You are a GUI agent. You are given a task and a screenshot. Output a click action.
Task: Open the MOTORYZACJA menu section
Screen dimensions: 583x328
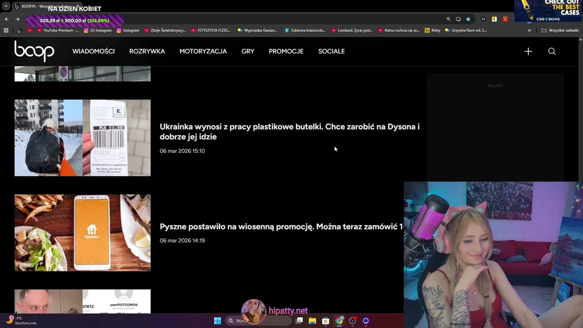coord(203,51)
